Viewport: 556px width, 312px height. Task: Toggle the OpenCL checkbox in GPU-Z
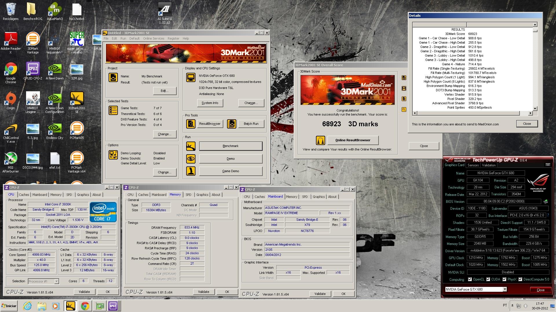coord(470,279)
